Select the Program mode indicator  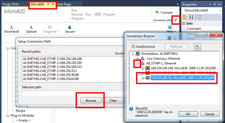(70, 18)
